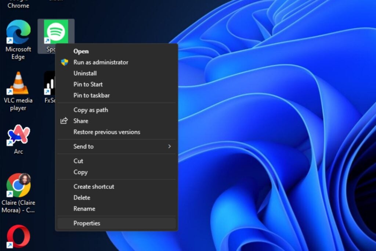Choose Share from context menu
The width and height of the screenshot is (376, 251).
pyautogui.click(x=80, y=121)
